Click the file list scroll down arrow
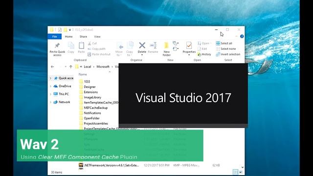 (x=243, y=167)
